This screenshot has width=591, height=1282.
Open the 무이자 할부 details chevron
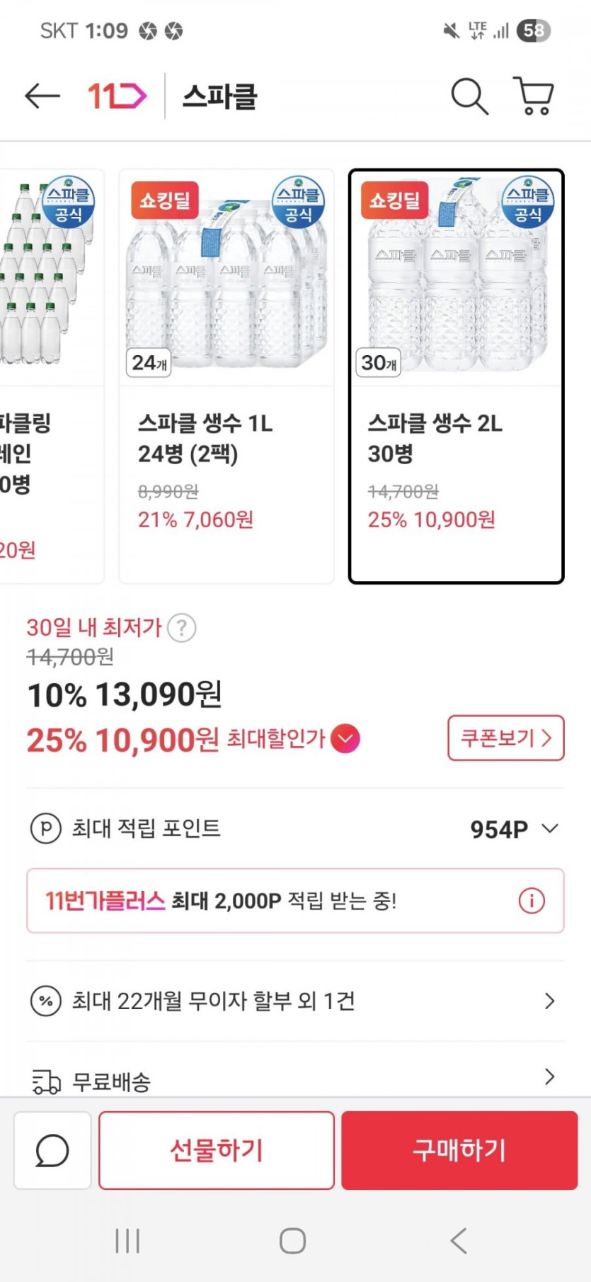(x=549, y=1001)
